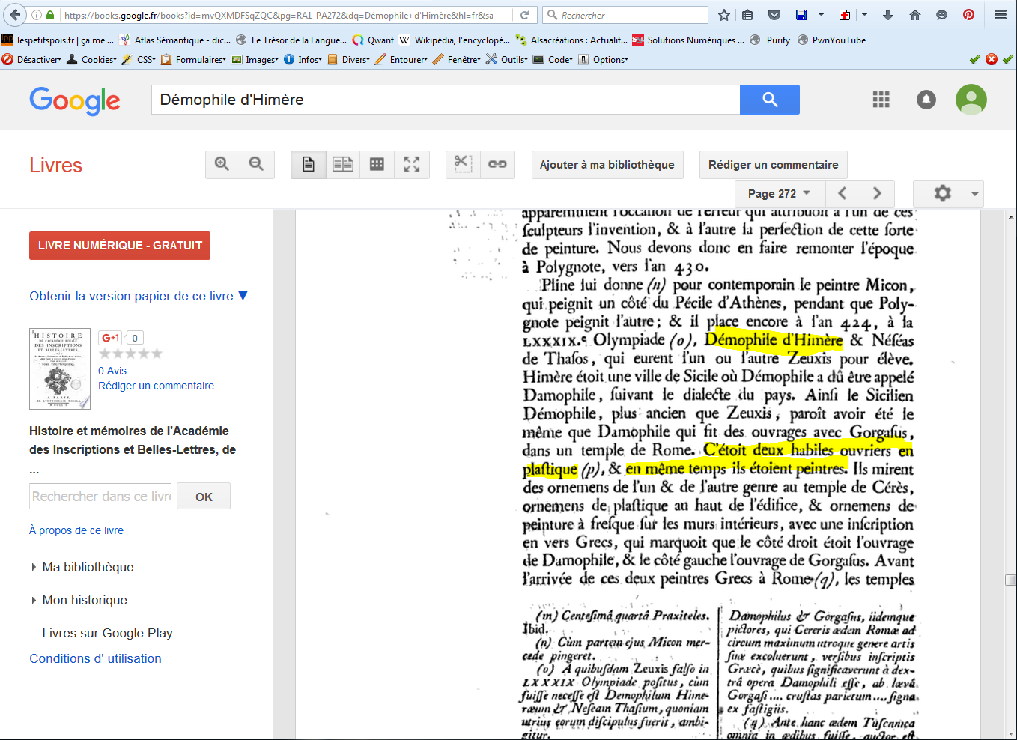The height and width of the screenshot is (740, 1017).
Task: Open Google notifications bell
Action: (926, 100)
